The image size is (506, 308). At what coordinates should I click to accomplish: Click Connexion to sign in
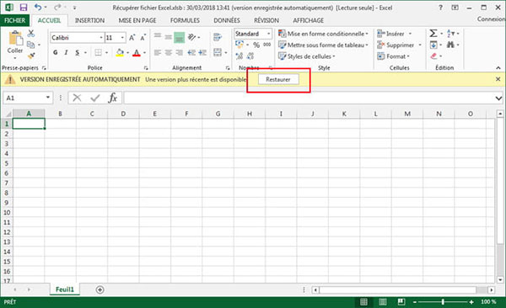click(491, 19)
